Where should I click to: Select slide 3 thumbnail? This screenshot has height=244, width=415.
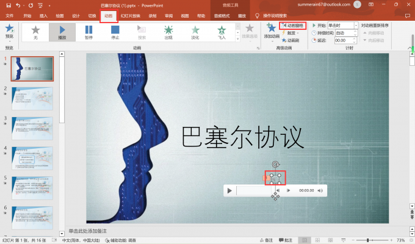point(32,128)
